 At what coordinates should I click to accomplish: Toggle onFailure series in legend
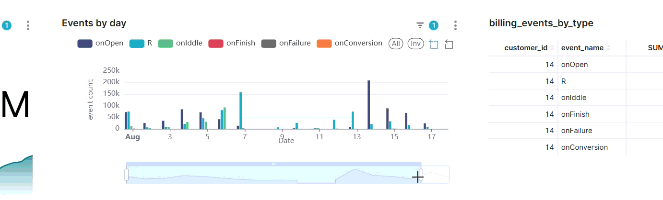pos(286,43)
